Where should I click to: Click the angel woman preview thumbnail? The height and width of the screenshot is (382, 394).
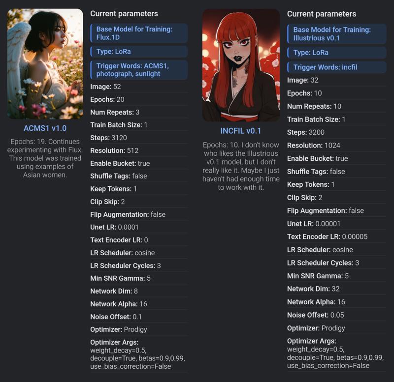45,64
